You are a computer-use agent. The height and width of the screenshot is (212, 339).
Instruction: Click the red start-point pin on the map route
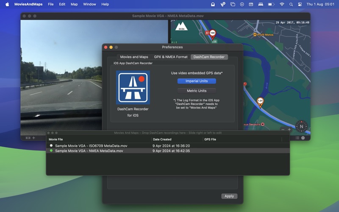point(245,84)
